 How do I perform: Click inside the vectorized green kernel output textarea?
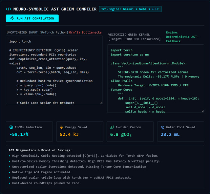(155, 79)
